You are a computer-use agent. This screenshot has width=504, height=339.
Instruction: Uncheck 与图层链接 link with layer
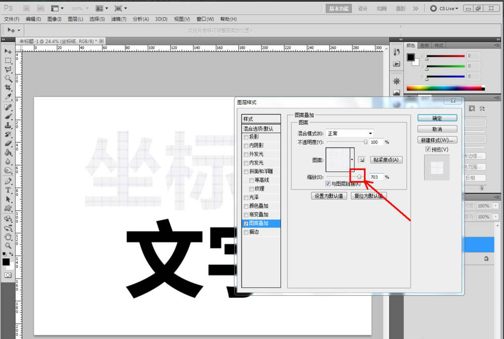(x=328, y=184)
